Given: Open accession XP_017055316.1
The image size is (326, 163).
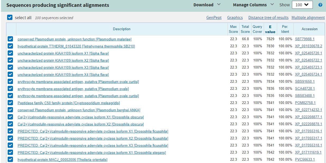Looking at the screenshot, I should pos(309,131).
